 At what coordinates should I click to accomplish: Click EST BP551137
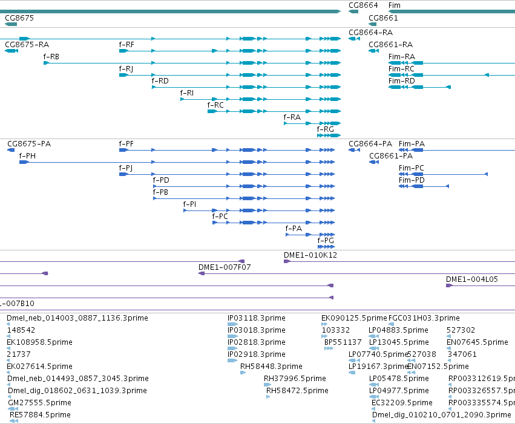(x=343, y=342)
